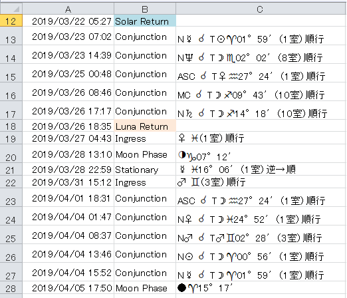
Task: Click the Stationary cell
Action: (145, 170)
